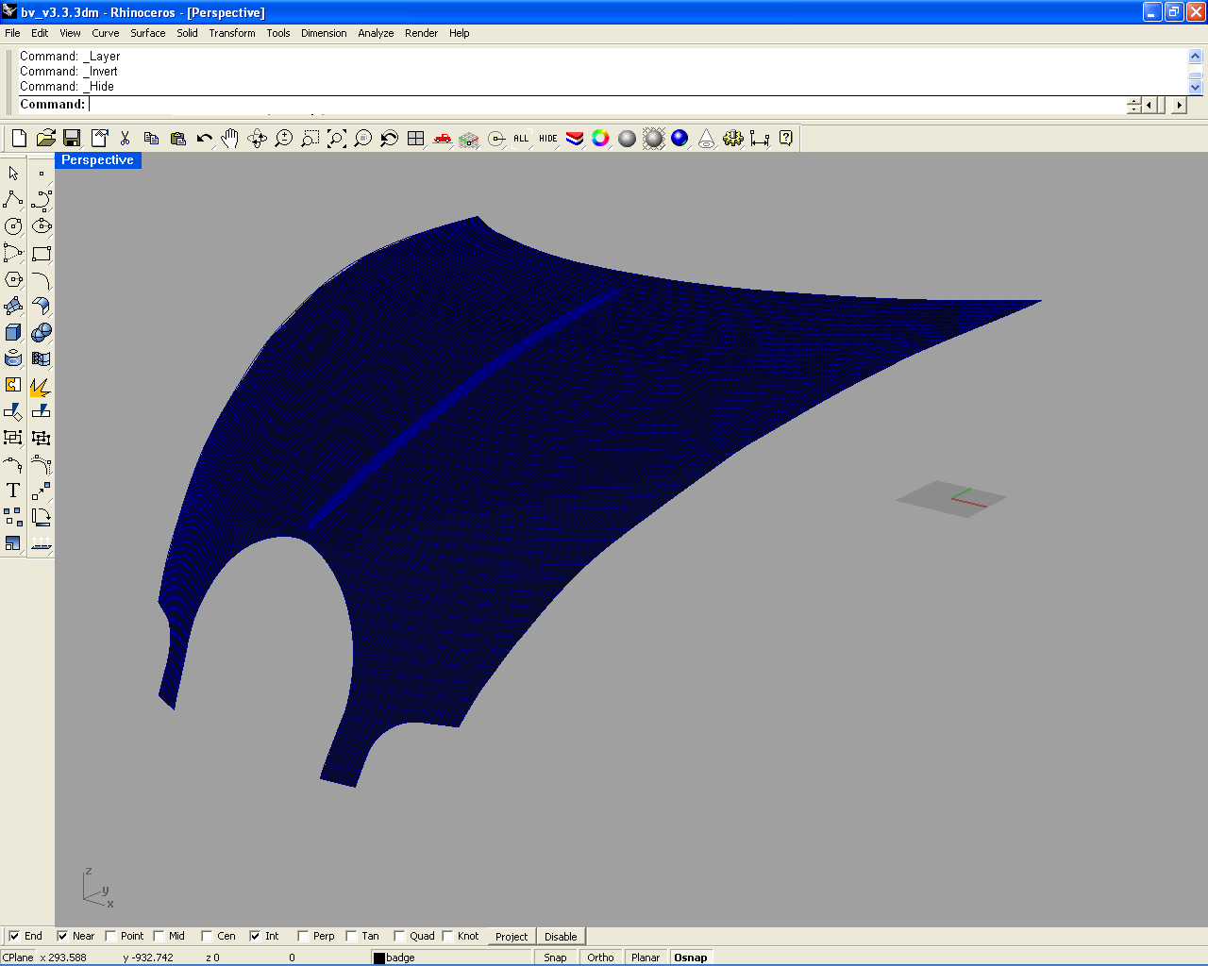
Task: Click the dimension tool icon in top toolbar
Action: (759, 139)
